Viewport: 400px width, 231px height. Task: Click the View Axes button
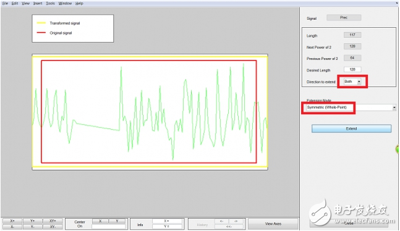click(273, 224)
